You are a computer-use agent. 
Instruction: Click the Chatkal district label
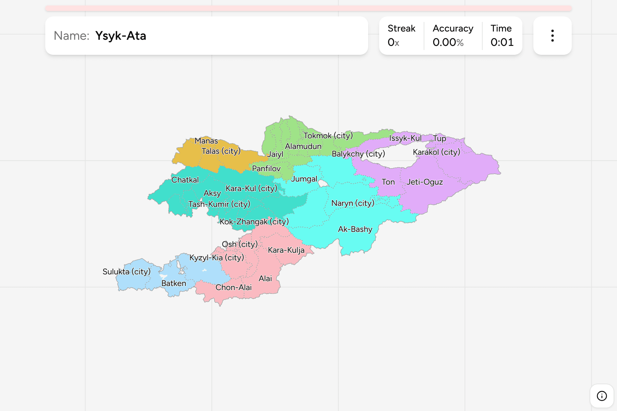coord(185,180)
